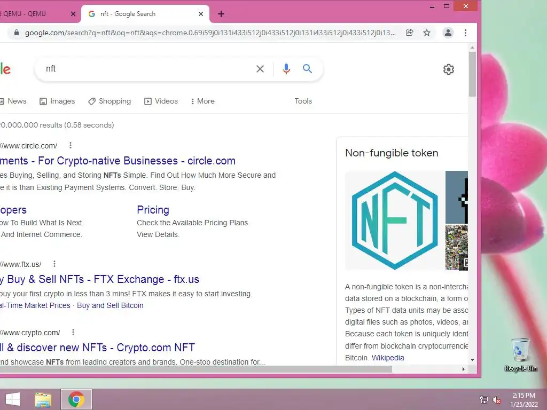Expand the More search options

click(x=202, y=101)
